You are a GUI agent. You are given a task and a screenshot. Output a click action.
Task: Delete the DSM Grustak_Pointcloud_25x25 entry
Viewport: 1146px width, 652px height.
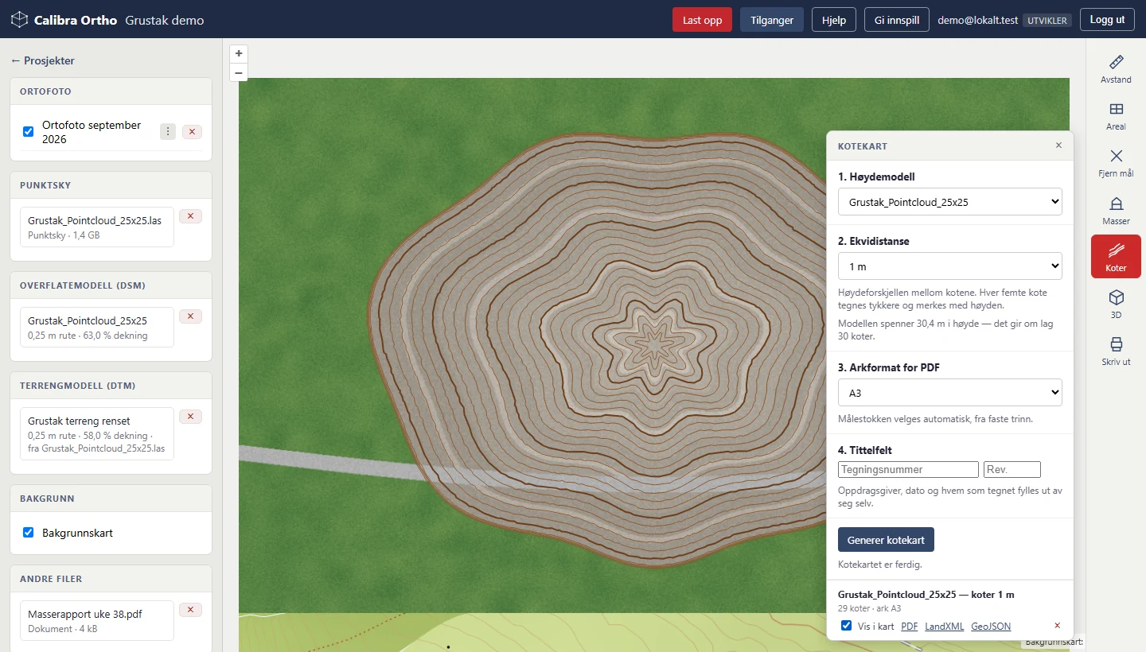[190, 316]
